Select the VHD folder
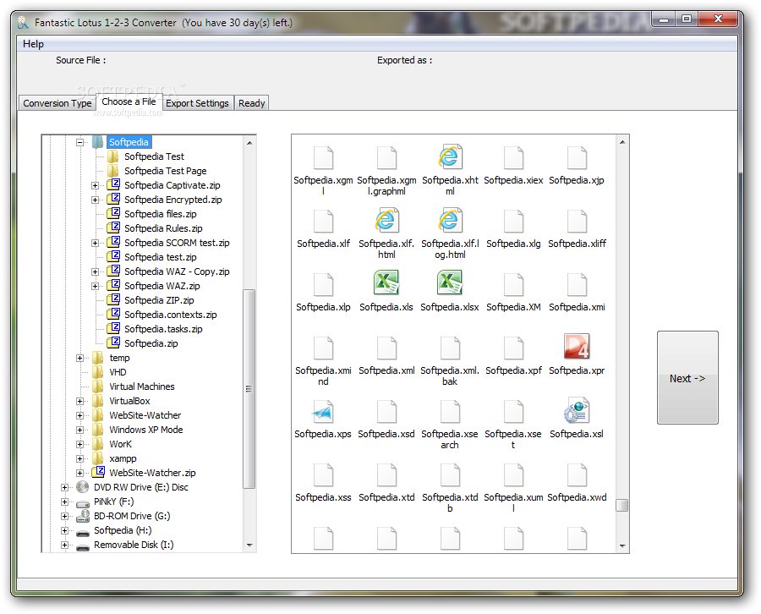 point(118,372)
